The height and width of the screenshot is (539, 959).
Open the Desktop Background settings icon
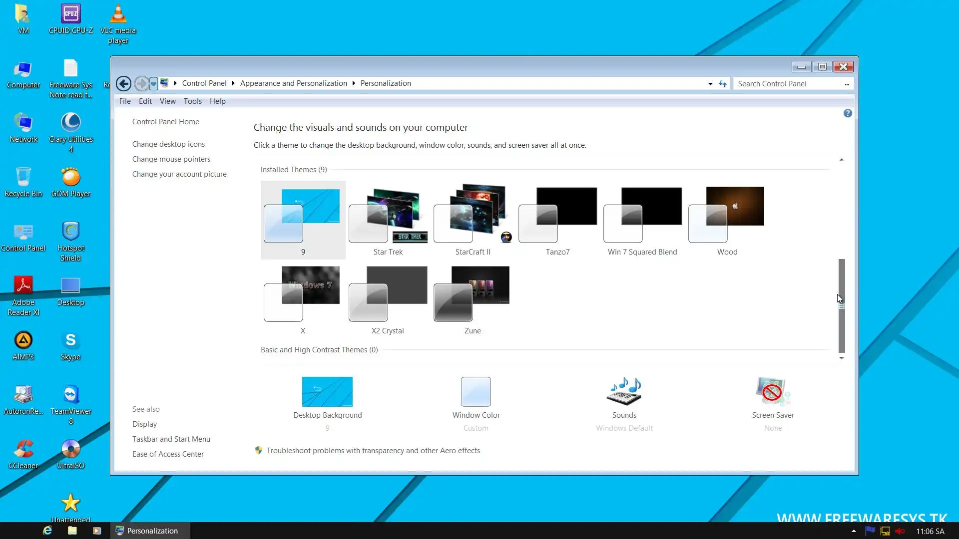point(327,392)
